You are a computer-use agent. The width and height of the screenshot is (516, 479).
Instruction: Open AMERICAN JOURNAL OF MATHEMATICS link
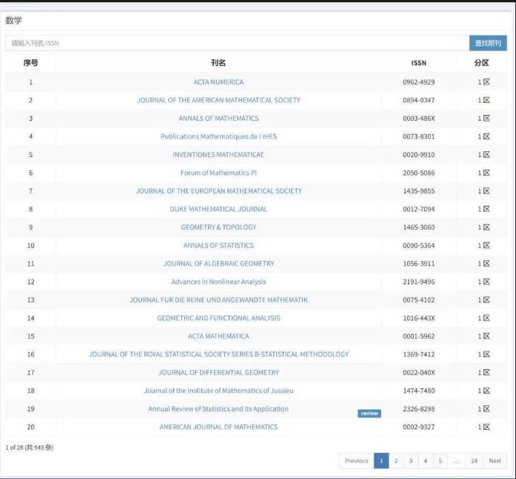218,427
